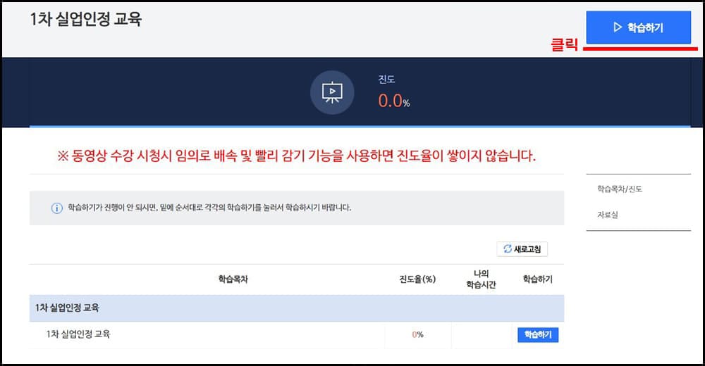705x366 pixels.
Task: Click the 진도율(%) column header
Action: tap(417, 279)
